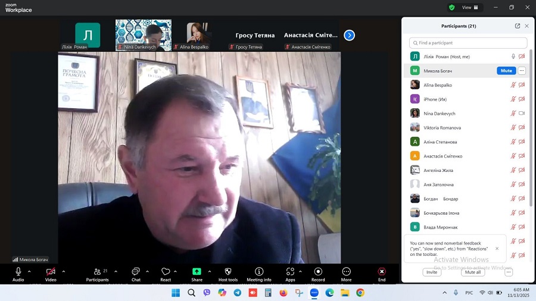Toggle the Video camera on
Image resolution: width=536 pixels, height=301 pixels.
pyautogui.click(x=51, y=272)
